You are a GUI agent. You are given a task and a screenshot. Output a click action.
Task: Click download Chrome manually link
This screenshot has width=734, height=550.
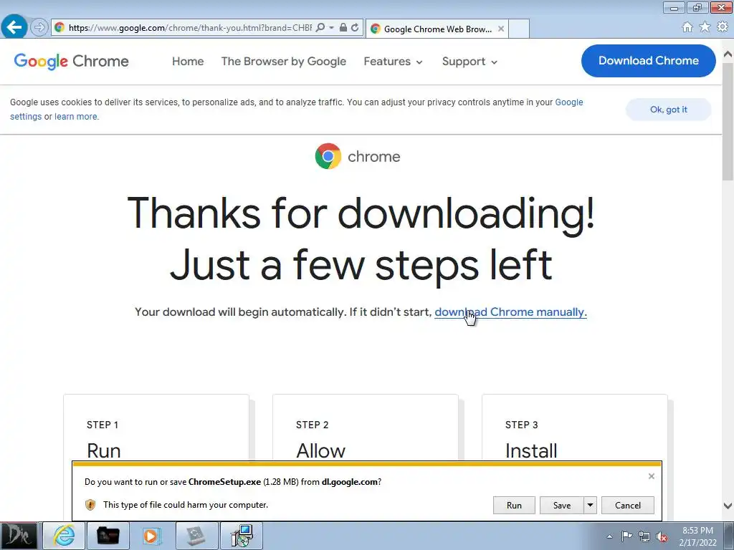[510, 312]
